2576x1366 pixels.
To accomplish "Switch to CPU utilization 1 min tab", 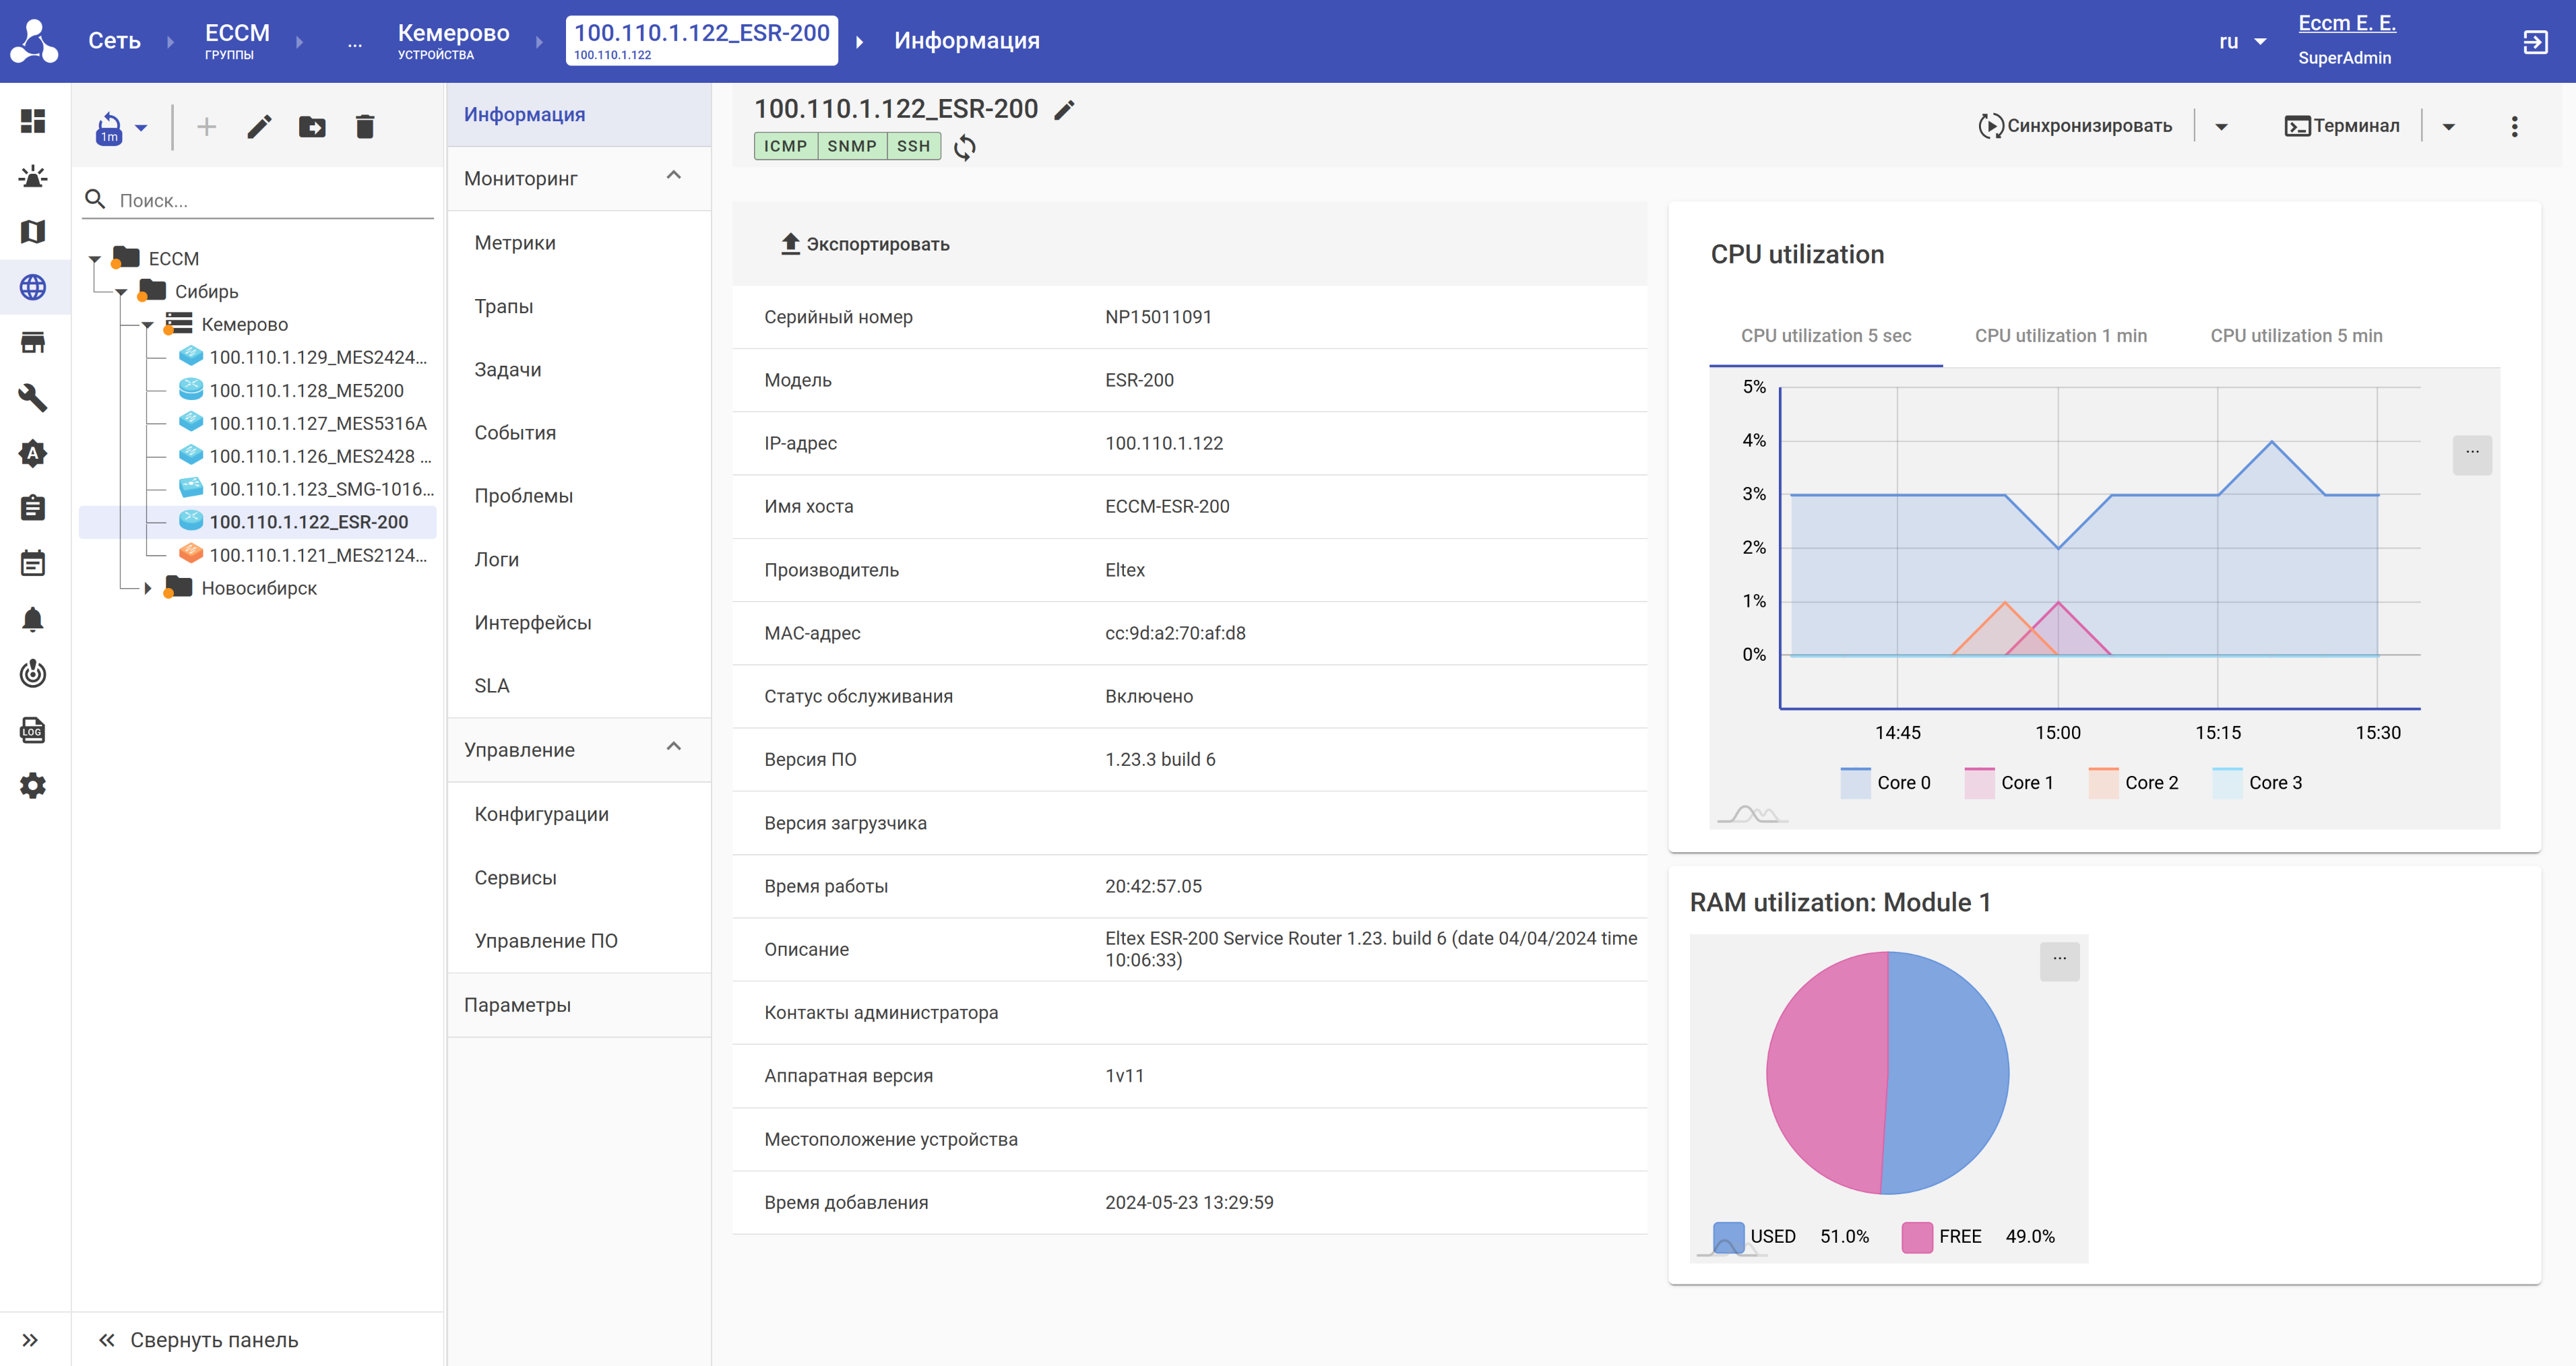I will pos(2060,336).
